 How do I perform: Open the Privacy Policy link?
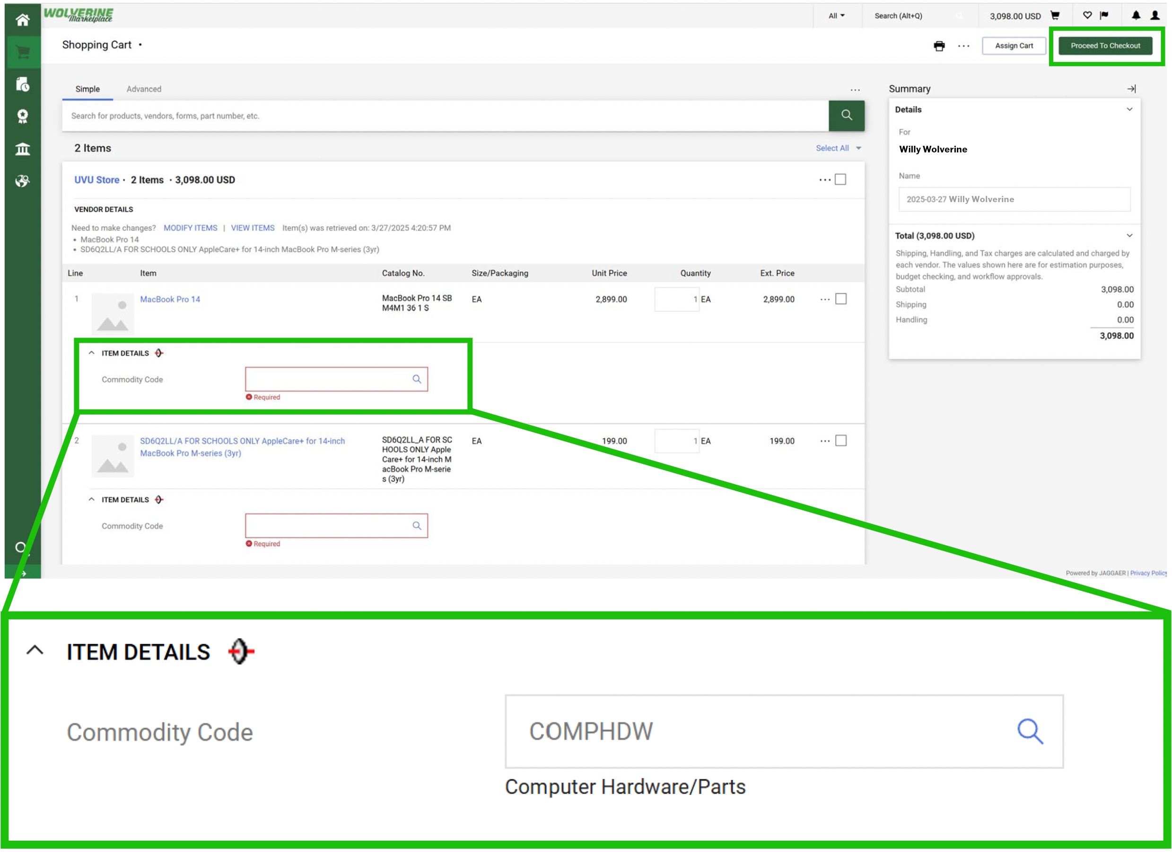(1148, 573)
